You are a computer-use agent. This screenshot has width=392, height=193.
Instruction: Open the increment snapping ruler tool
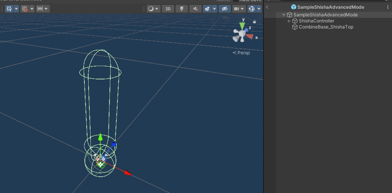click(x=40, y=9)
